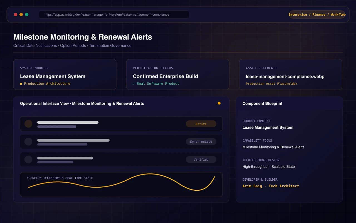
Task: Click the VERIFICATION STATUS label
Action: click(x=153, y=68)
